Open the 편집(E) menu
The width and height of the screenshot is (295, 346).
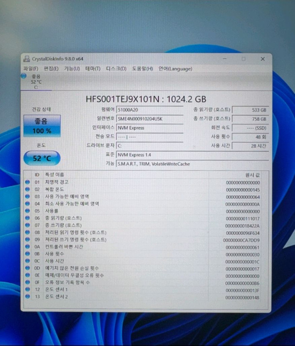51,69
